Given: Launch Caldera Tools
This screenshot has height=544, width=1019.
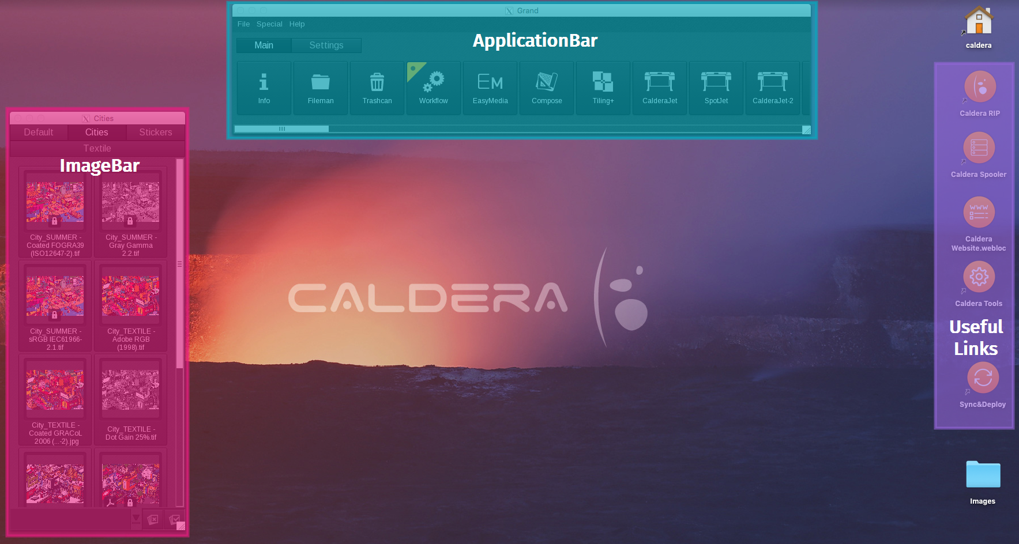Looking at the screenshot, I should click(x=979, y=277).
